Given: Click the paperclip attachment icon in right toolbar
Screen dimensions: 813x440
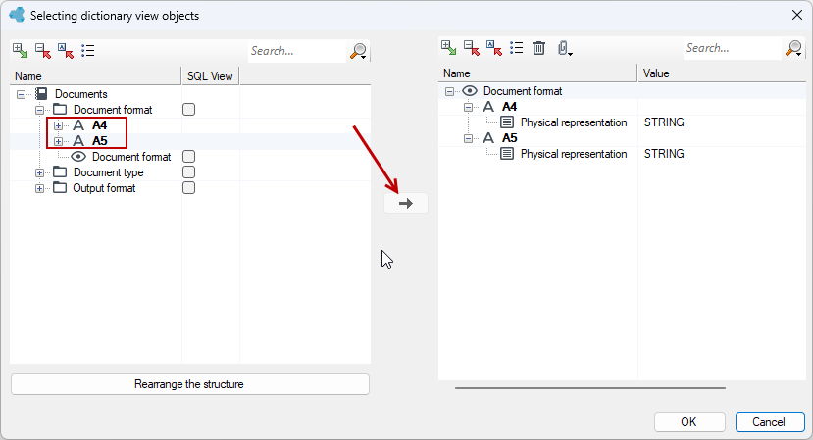Looking at the screenshot, I should pos(564,48).
